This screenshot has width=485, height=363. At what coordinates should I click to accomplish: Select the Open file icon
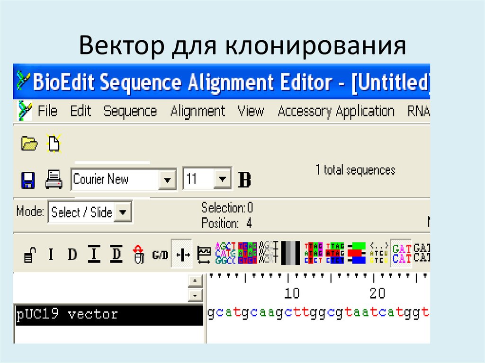click(x=28, y=142)
